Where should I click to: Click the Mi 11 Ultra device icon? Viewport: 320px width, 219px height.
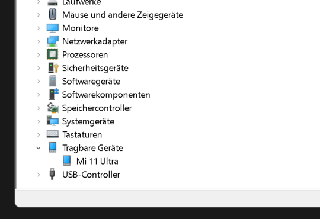(67, 160)
